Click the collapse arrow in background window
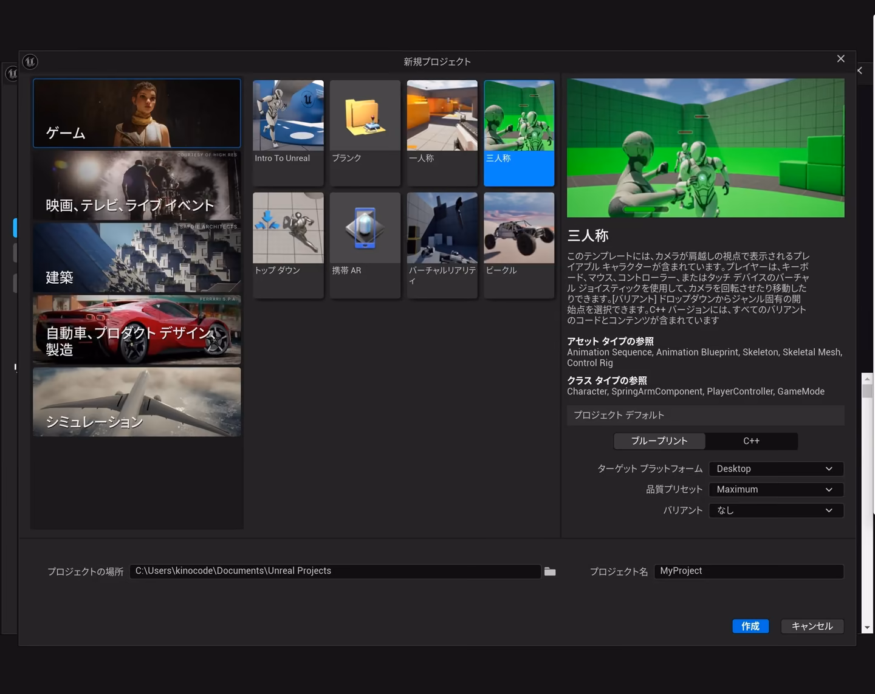 [860, 70]
